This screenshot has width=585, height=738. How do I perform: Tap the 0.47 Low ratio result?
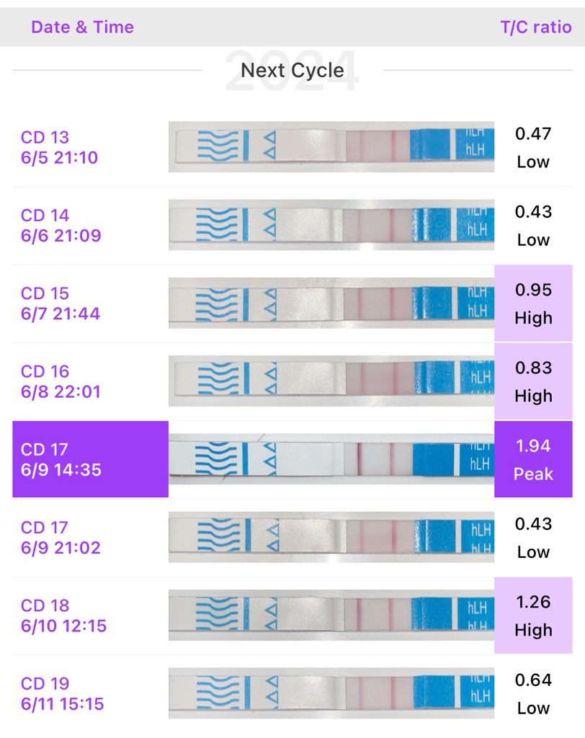point(533,147)
